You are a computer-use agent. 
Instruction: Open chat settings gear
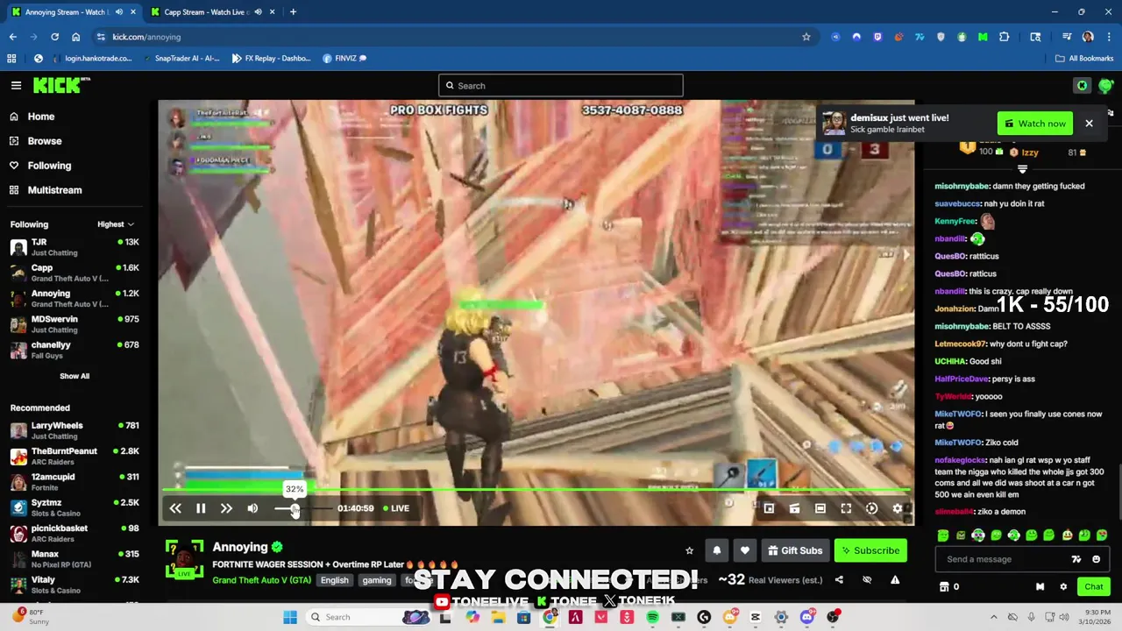(1063, 587)
